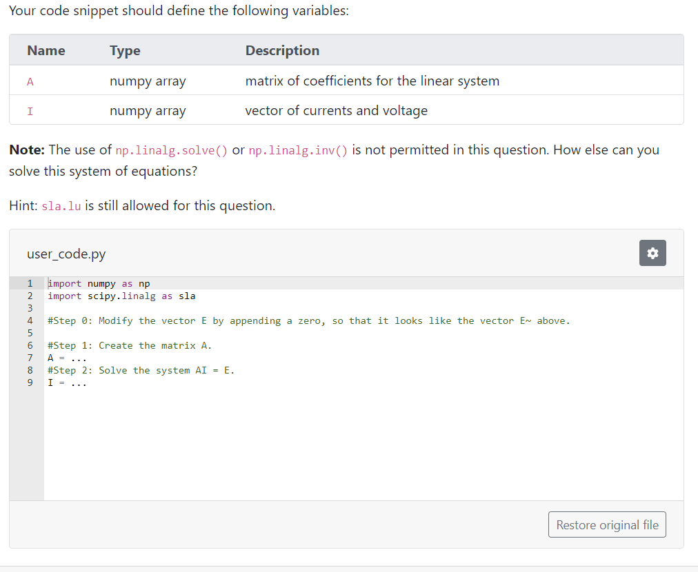Click empty editor area below the code
The height and width of the screenshot is (572, 698).
tap(363, 445)
